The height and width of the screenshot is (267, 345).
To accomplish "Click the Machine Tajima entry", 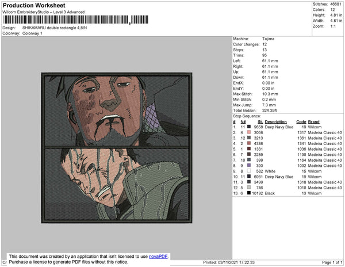I will 269,39.
